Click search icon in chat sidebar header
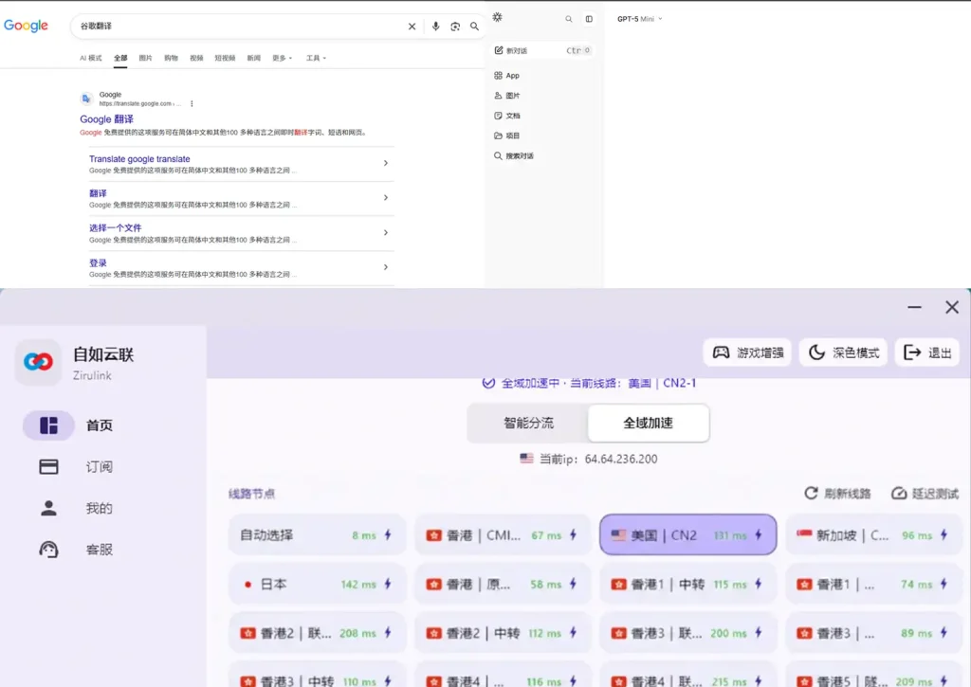 tap(569, 19)
